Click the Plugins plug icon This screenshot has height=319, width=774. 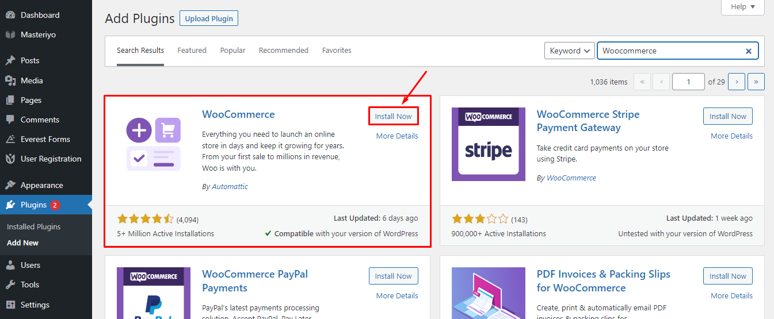[10, 205]
